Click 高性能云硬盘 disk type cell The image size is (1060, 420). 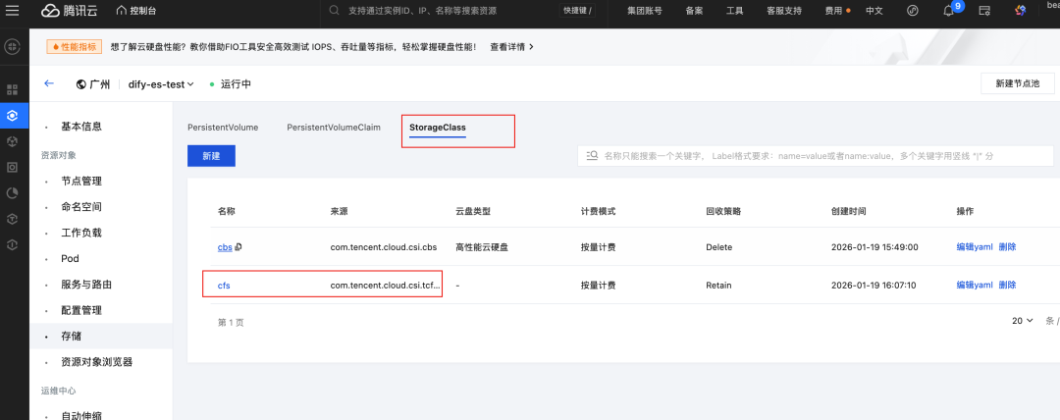[482, 247]
